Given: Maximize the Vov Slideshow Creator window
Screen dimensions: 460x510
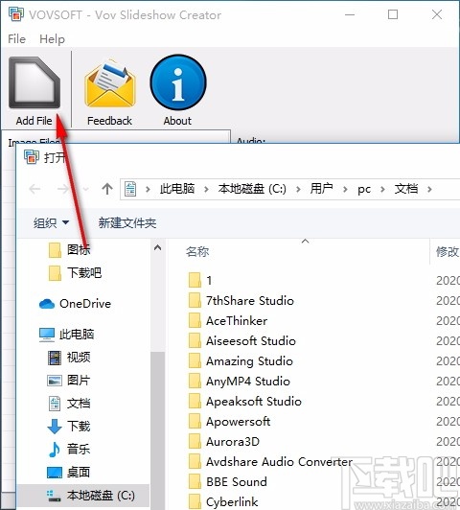Looking at the screenshot, I should 393,14.
